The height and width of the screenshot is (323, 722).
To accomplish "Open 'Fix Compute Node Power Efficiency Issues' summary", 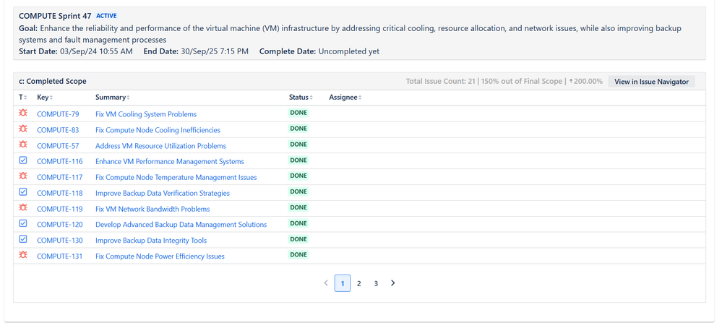I will coord(160,257).
